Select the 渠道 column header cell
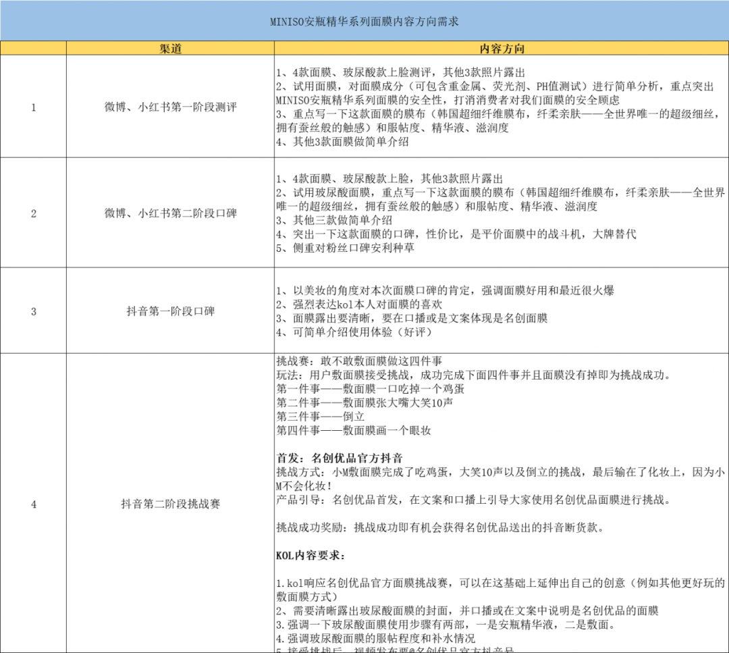This screenshot has height=653, width=729. [170, 49]
